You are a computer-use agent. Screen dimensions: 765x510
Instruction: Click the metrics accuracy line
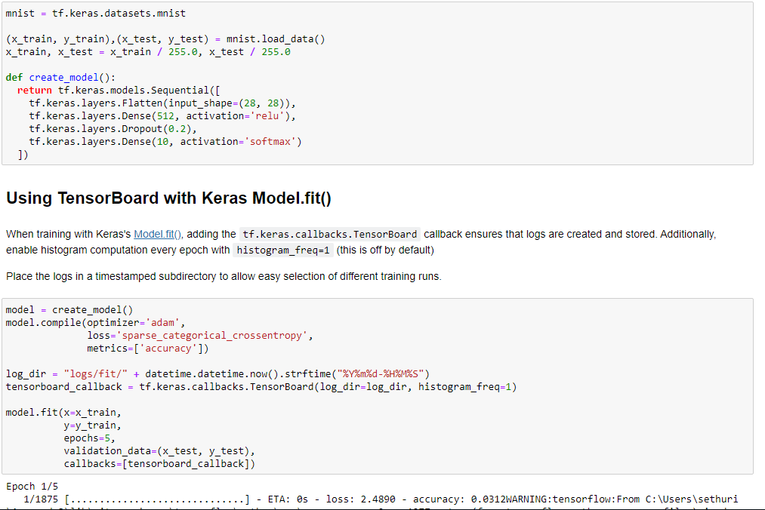point(143,348)
